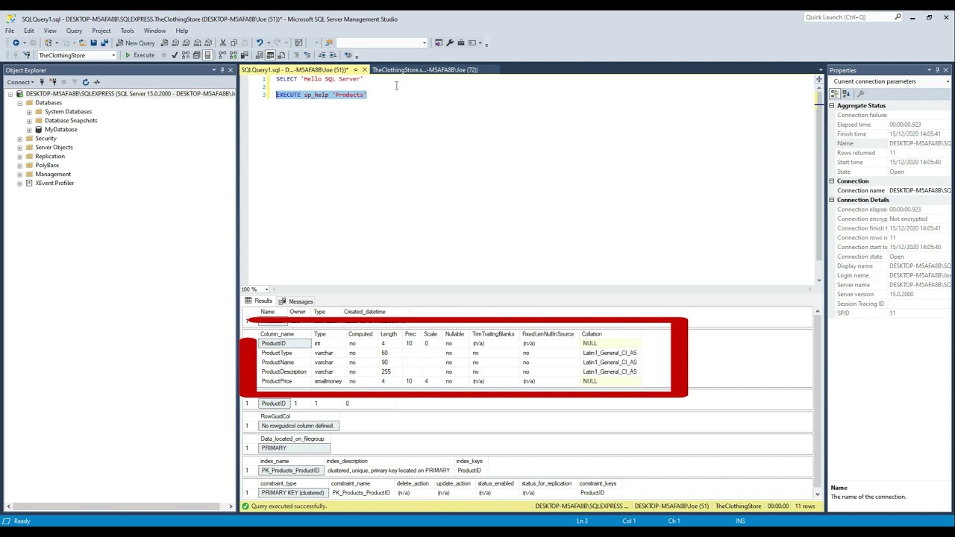Collapse the Databases tree node

click(20, 103)
